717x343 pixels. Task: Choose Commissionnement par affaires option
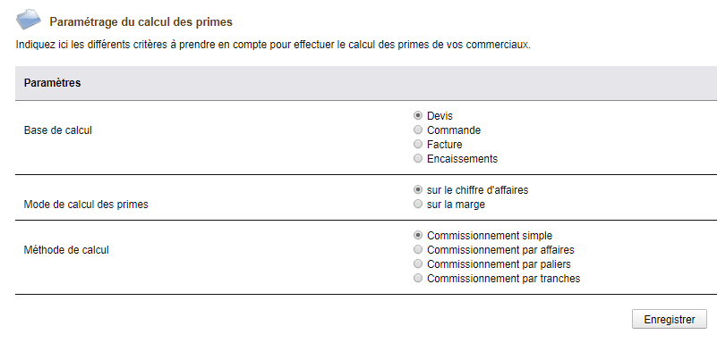coord(417,249)
